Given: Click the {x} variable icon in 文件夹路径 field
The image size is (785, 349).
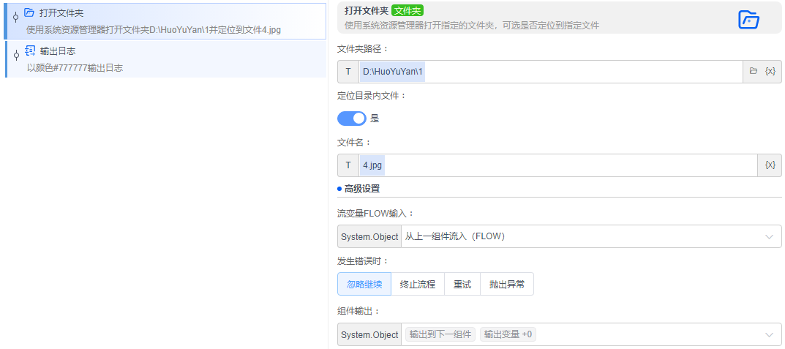Looking at the screenshot, I should [770, 72].
